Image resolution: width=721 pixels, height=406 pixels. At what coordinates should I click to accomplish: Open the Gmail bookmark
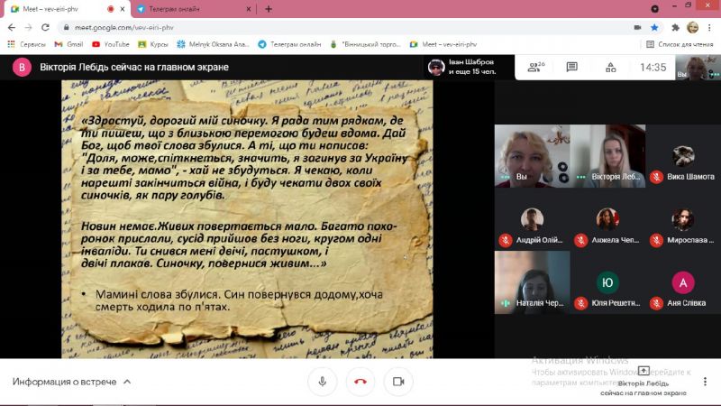coord(69,44)
